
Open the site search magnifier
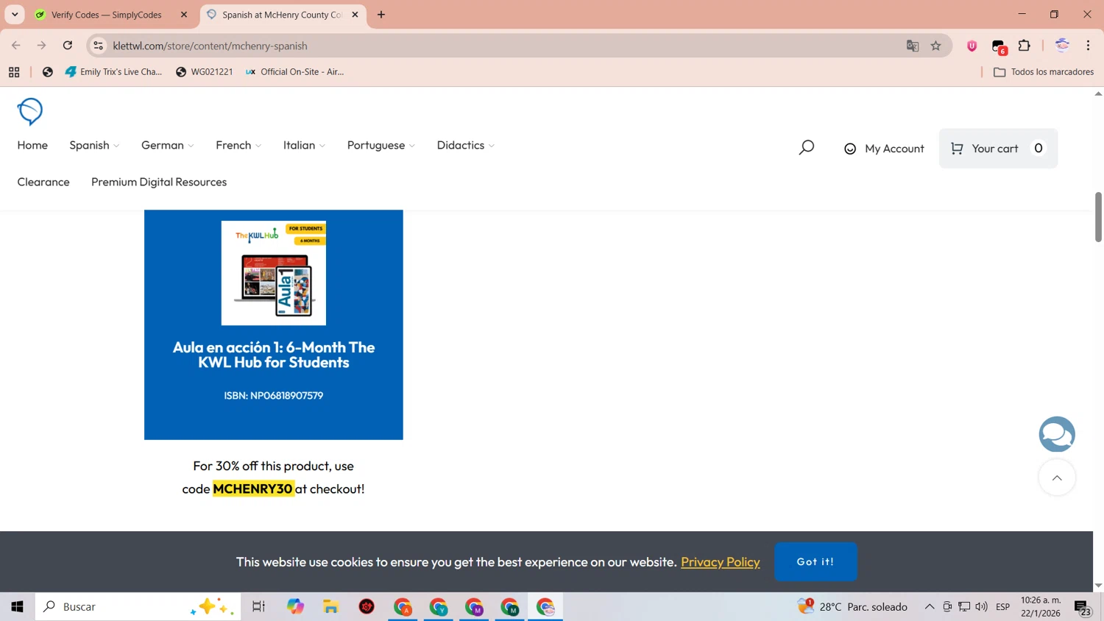[x=807, y=148]
